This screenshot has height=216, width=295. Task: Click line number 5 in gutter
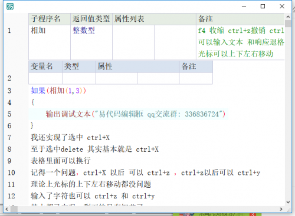point(9,114)
